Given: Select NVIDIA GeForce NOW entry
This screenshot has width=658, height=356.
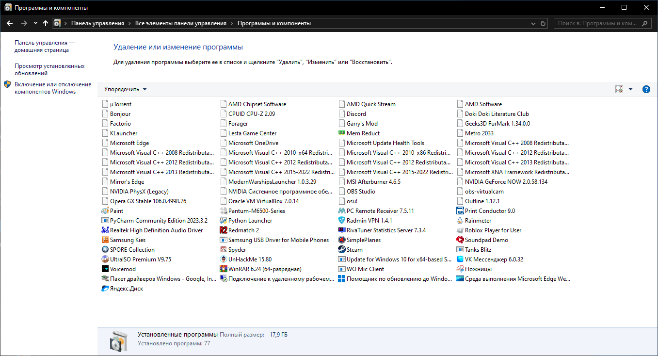Looking at the screenshot, I should click(502, 182).
